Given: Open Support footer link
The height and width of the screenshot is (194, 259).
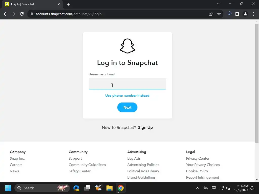Looking at the screenshot, I should coord(75,159).
